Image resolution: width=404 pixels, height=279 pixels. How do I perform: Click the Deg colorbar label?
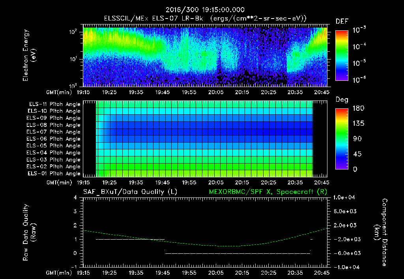pos(342,100)
